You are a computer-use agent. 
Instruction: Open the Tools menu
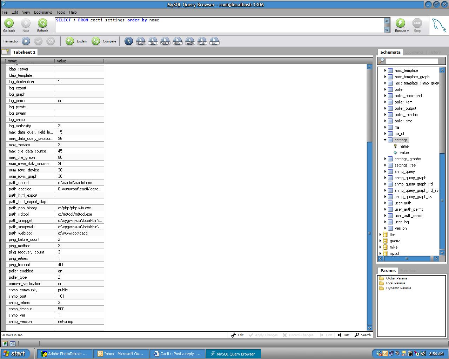(x=61, y=12)
